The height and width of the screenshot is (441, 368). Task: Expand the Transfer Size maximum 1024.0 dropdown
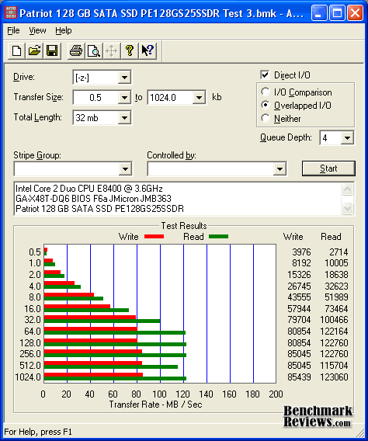[199, 98]
